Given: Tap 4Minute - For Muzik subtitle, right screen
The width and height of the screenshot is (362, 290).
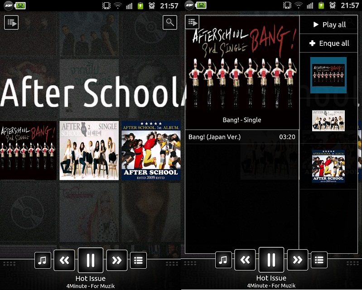Looking at the screenshot, I should coord(271,285).
